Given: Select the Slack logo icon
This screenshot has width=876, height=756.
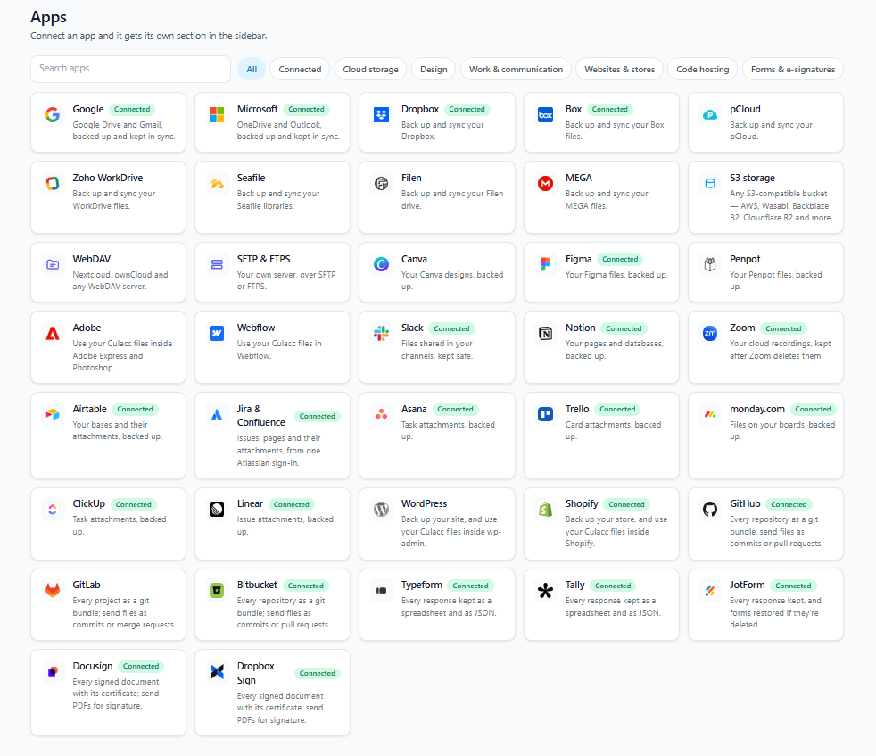Looking at the screenshot, I should pyautogui.click(x=381, y=333).
